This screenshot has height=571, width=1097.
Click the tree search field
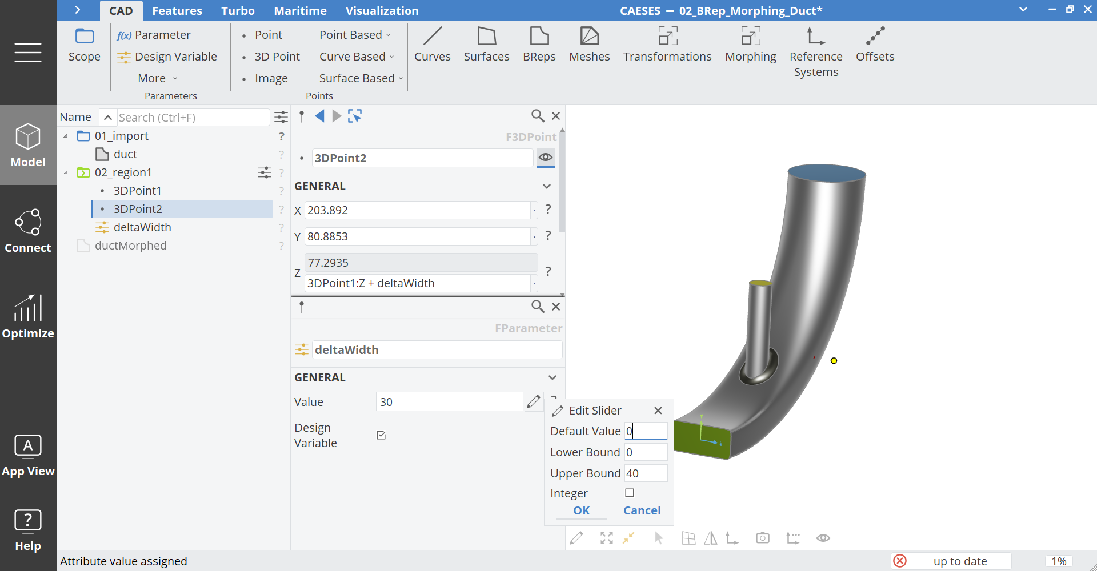tap(193, 117)
